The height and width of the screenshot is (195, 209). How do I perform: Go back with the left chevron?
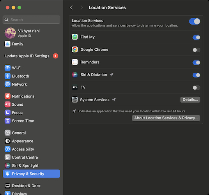tap(71, 7)
